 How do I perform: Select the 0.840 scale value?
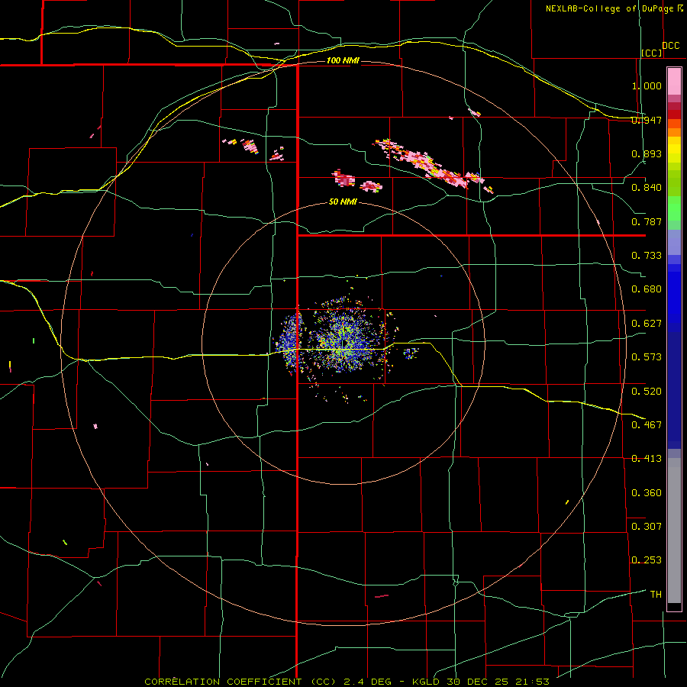coord(647,188)
